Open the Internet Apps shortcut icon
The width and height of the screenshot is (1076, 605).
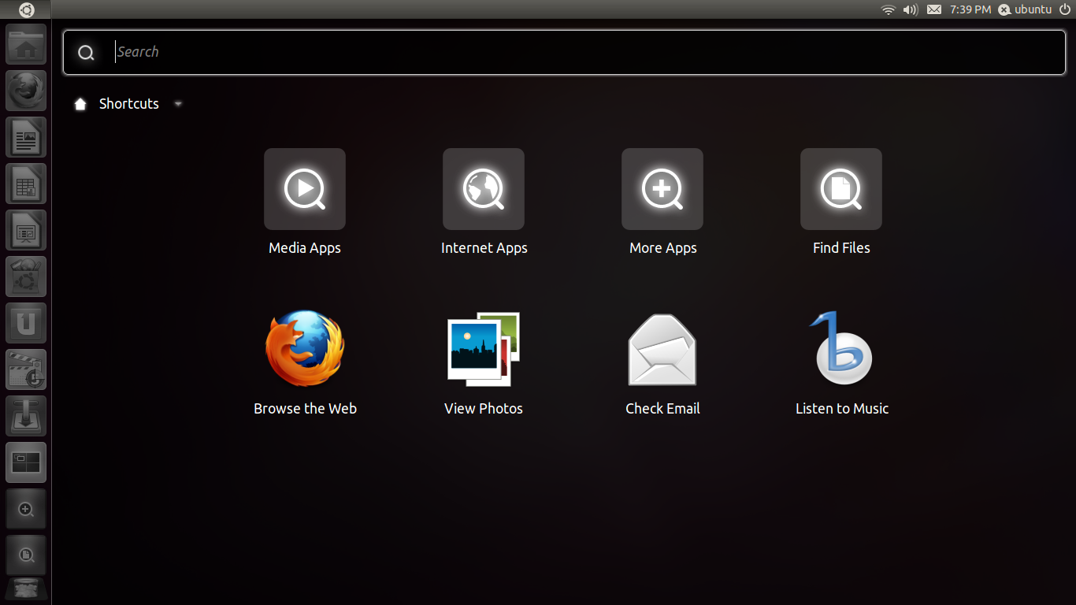484,189
